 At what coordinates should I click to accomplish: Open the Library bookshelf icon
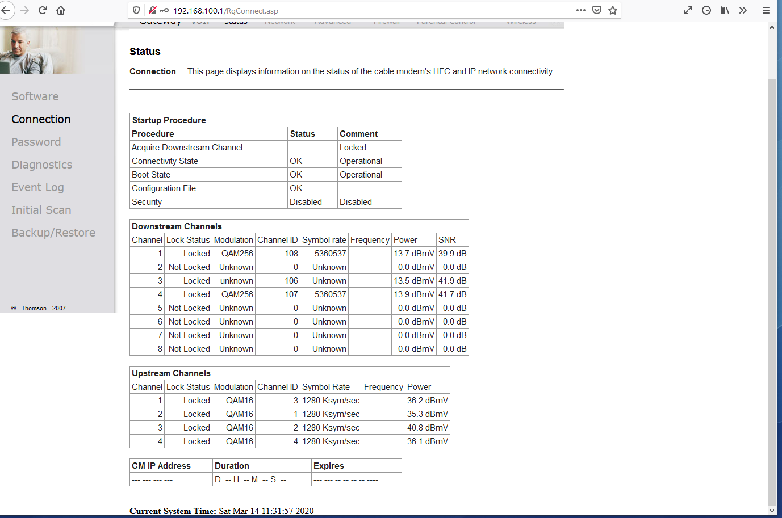[x=725, y=10]
